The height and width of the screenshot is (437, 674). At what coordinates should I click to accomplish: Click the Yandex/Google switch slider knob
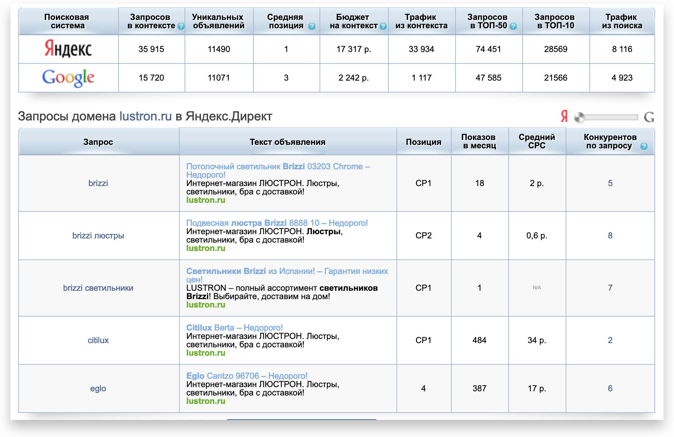[579, 118]
